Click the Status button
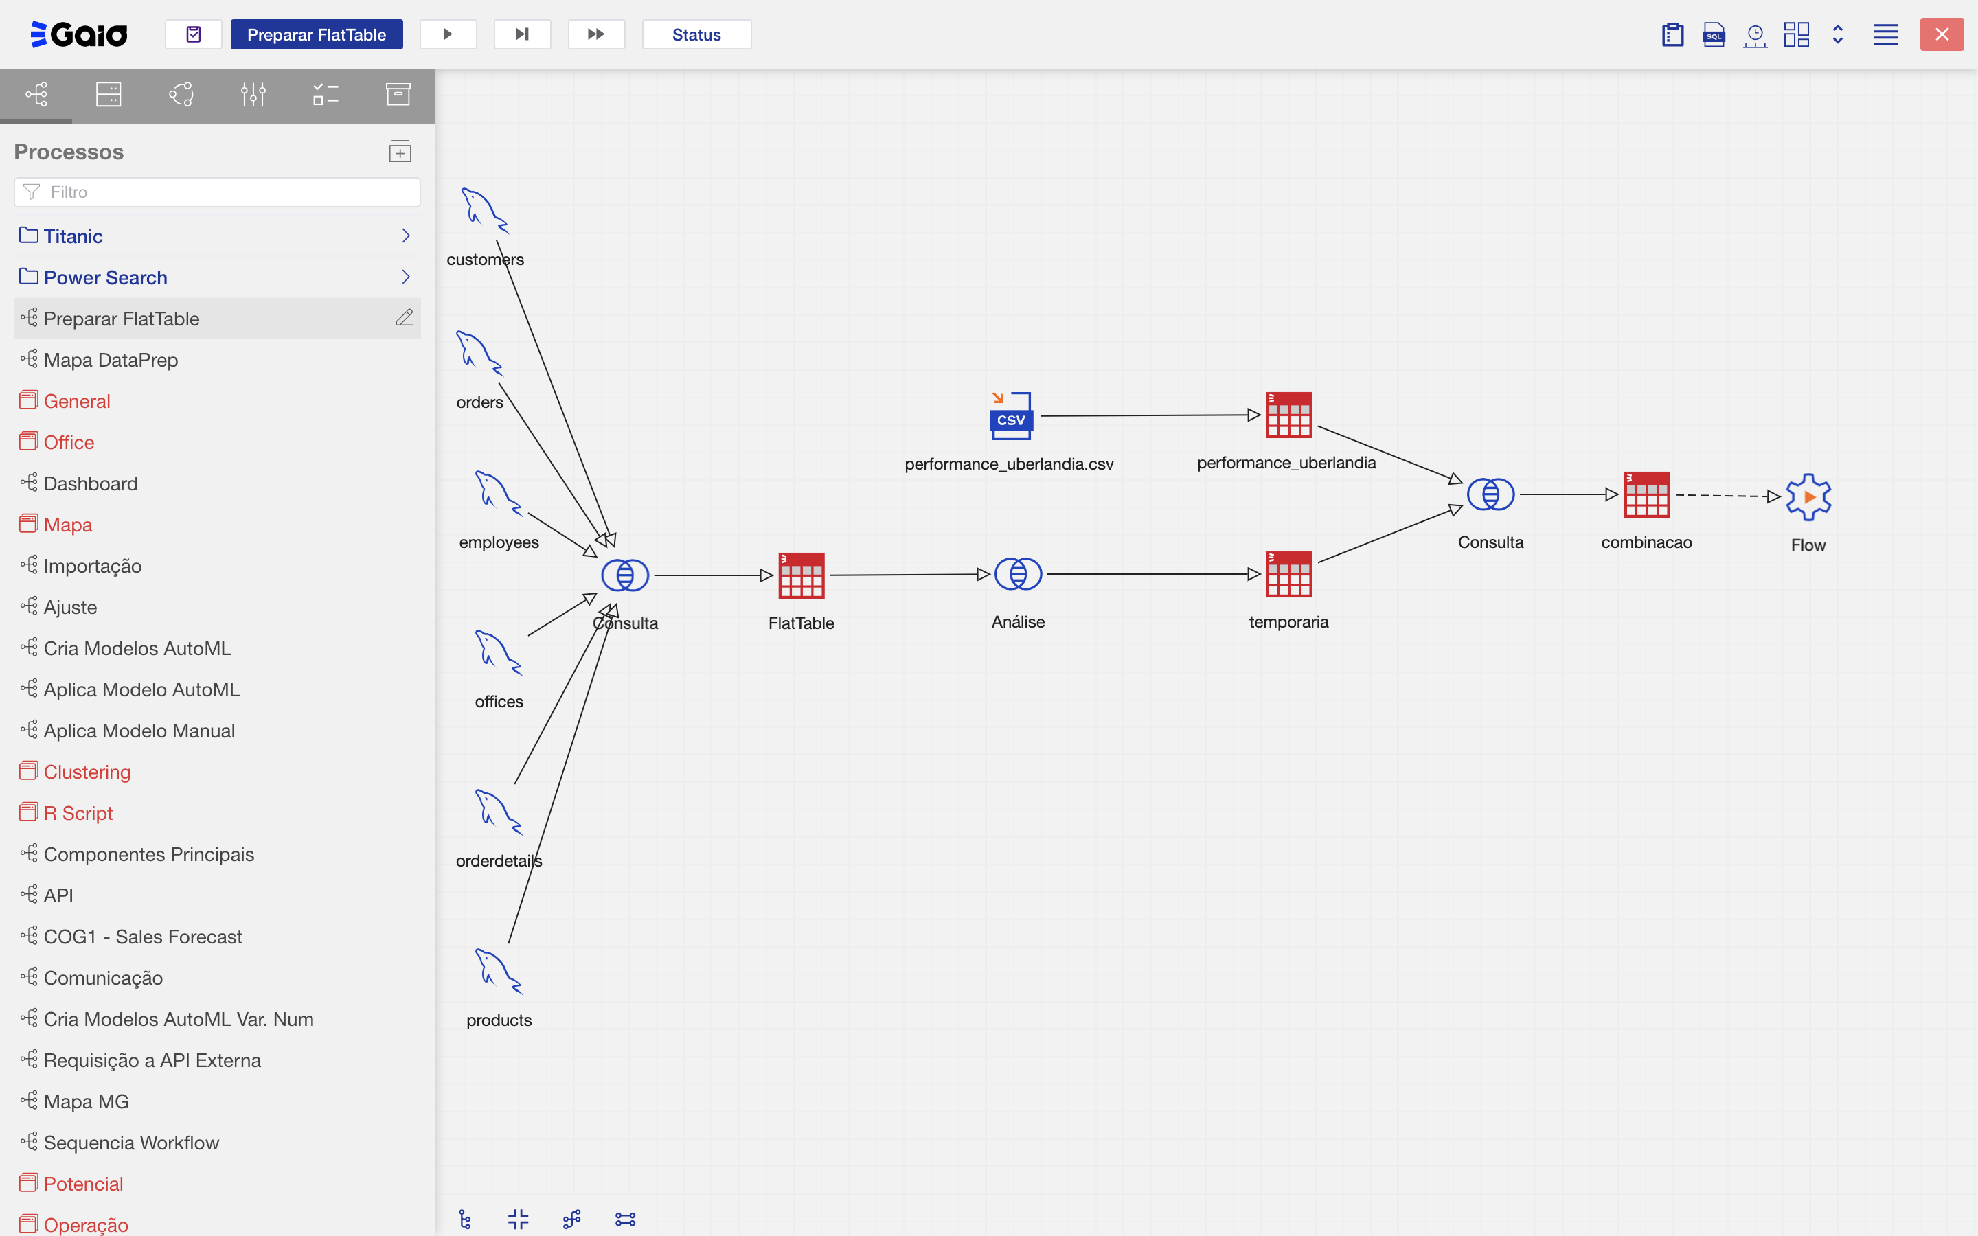 coord(696,34)
